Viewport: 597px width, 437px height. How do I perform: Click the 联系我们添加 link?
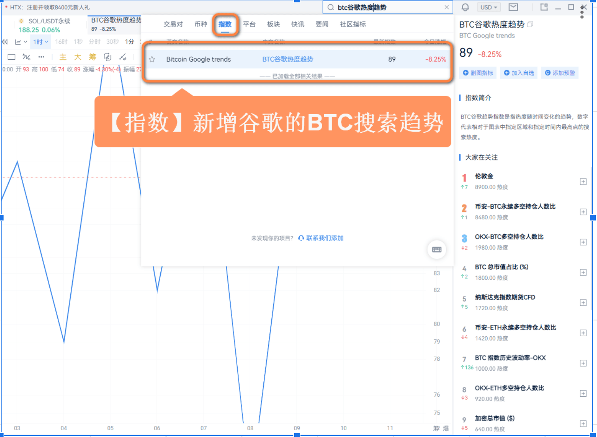[x=321, y=238]
